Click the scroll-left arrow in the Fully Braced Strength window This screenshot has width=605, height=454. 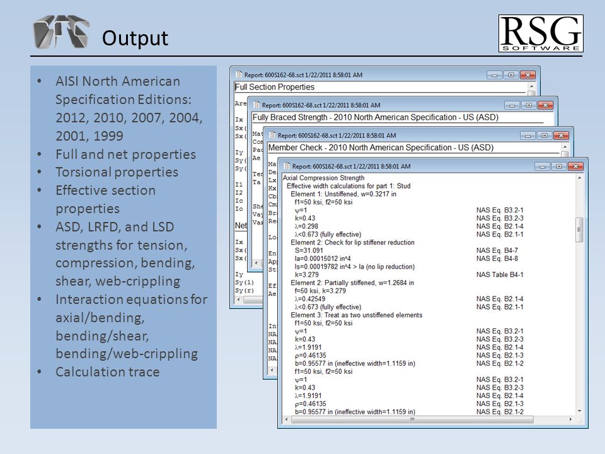(x=256, y=262)
